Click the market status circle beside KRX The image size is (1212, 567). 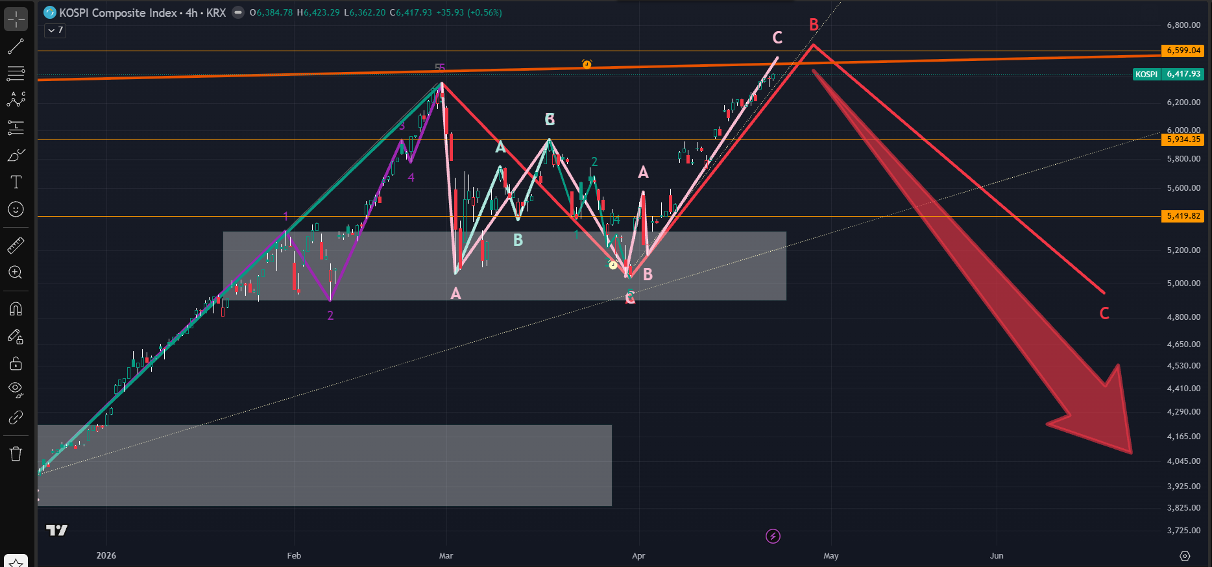(238, 12)
